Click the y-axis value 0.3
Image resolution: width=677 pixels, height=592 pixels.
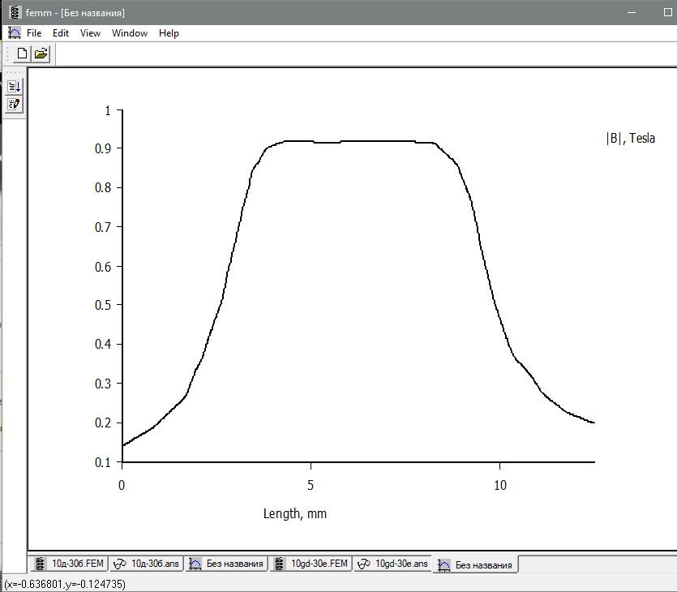coord(103,384)
